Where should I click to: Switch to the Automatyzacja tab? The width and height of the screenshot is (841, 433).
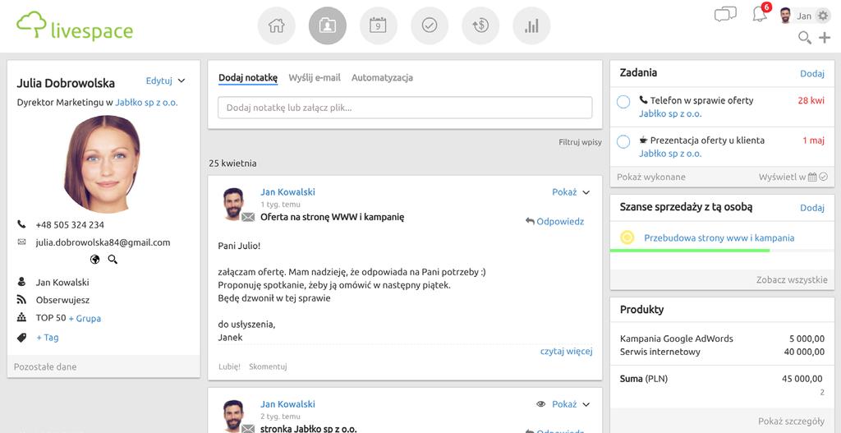pyautogui.click(x=382, y=78)
